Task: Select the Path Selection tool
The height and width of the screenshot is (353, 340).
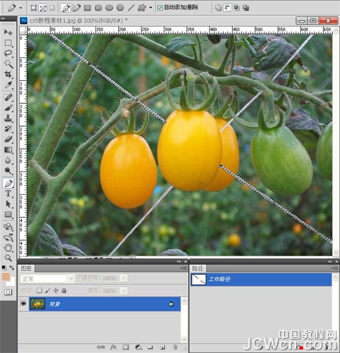Action: pos(8,204)
